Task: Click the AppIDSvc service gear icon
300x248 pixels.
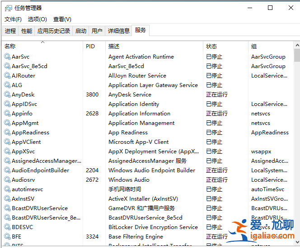Action: [x=7, y=104]
